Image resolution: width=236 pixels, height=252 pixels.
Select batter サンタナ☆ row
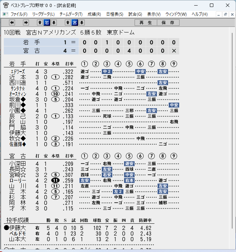click(x=18, y=88)
